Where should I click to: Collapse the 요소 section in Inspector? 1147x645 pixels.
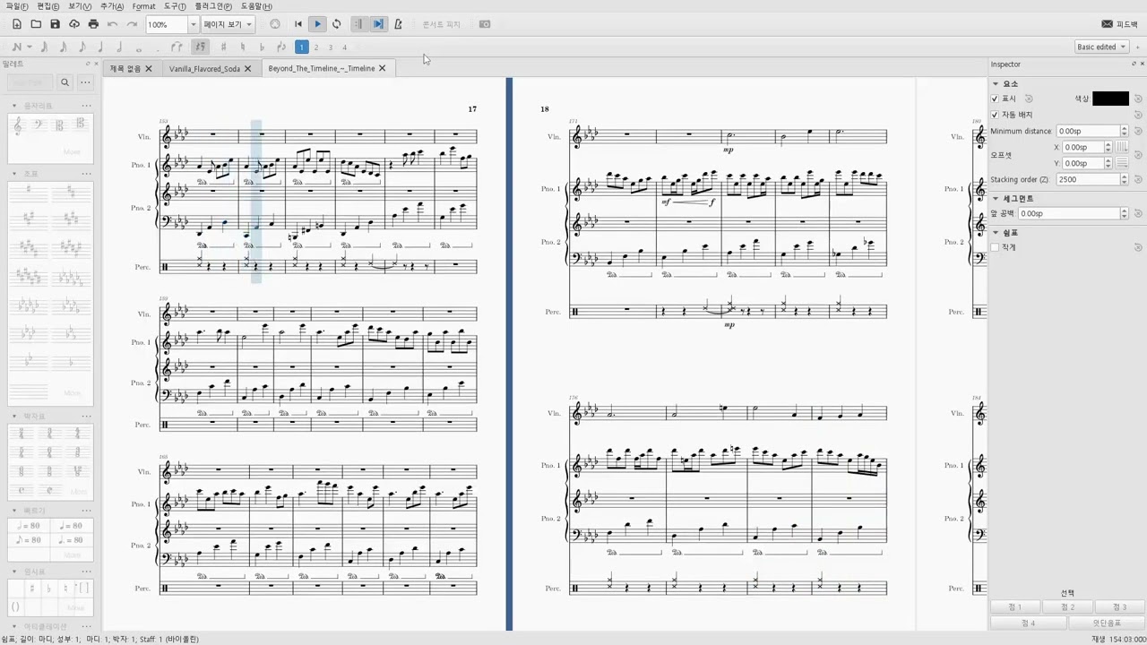coord(996,83)
